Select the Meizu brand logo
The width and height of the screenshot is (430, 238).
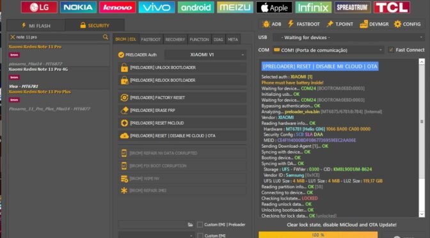235,8
